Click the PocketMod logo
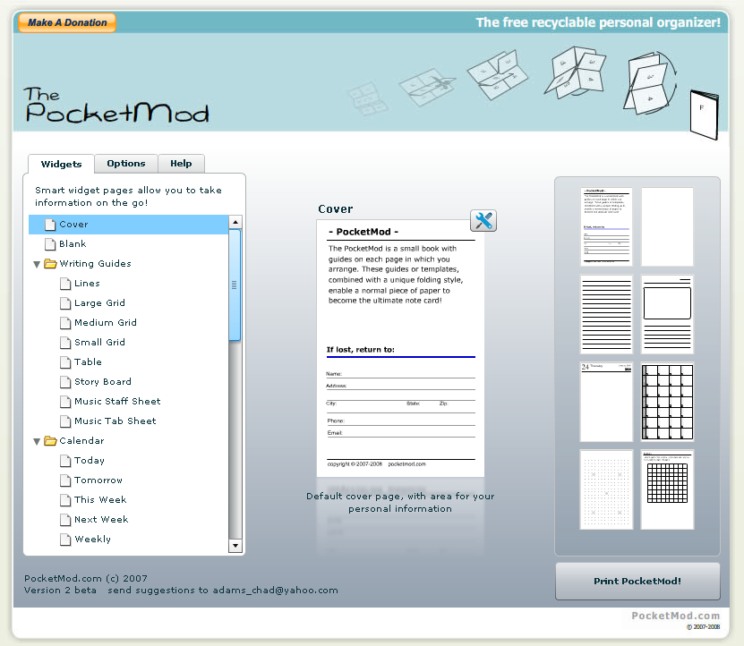This screenshot has height=646, width=744. click(116, 106)
